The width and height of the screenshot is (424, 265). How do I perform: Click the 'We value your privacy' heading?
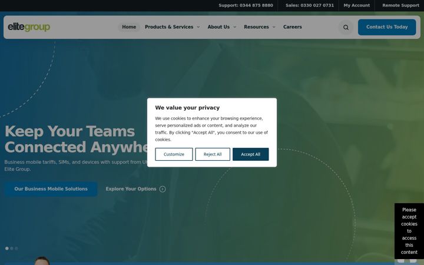(x=187, y=108)
